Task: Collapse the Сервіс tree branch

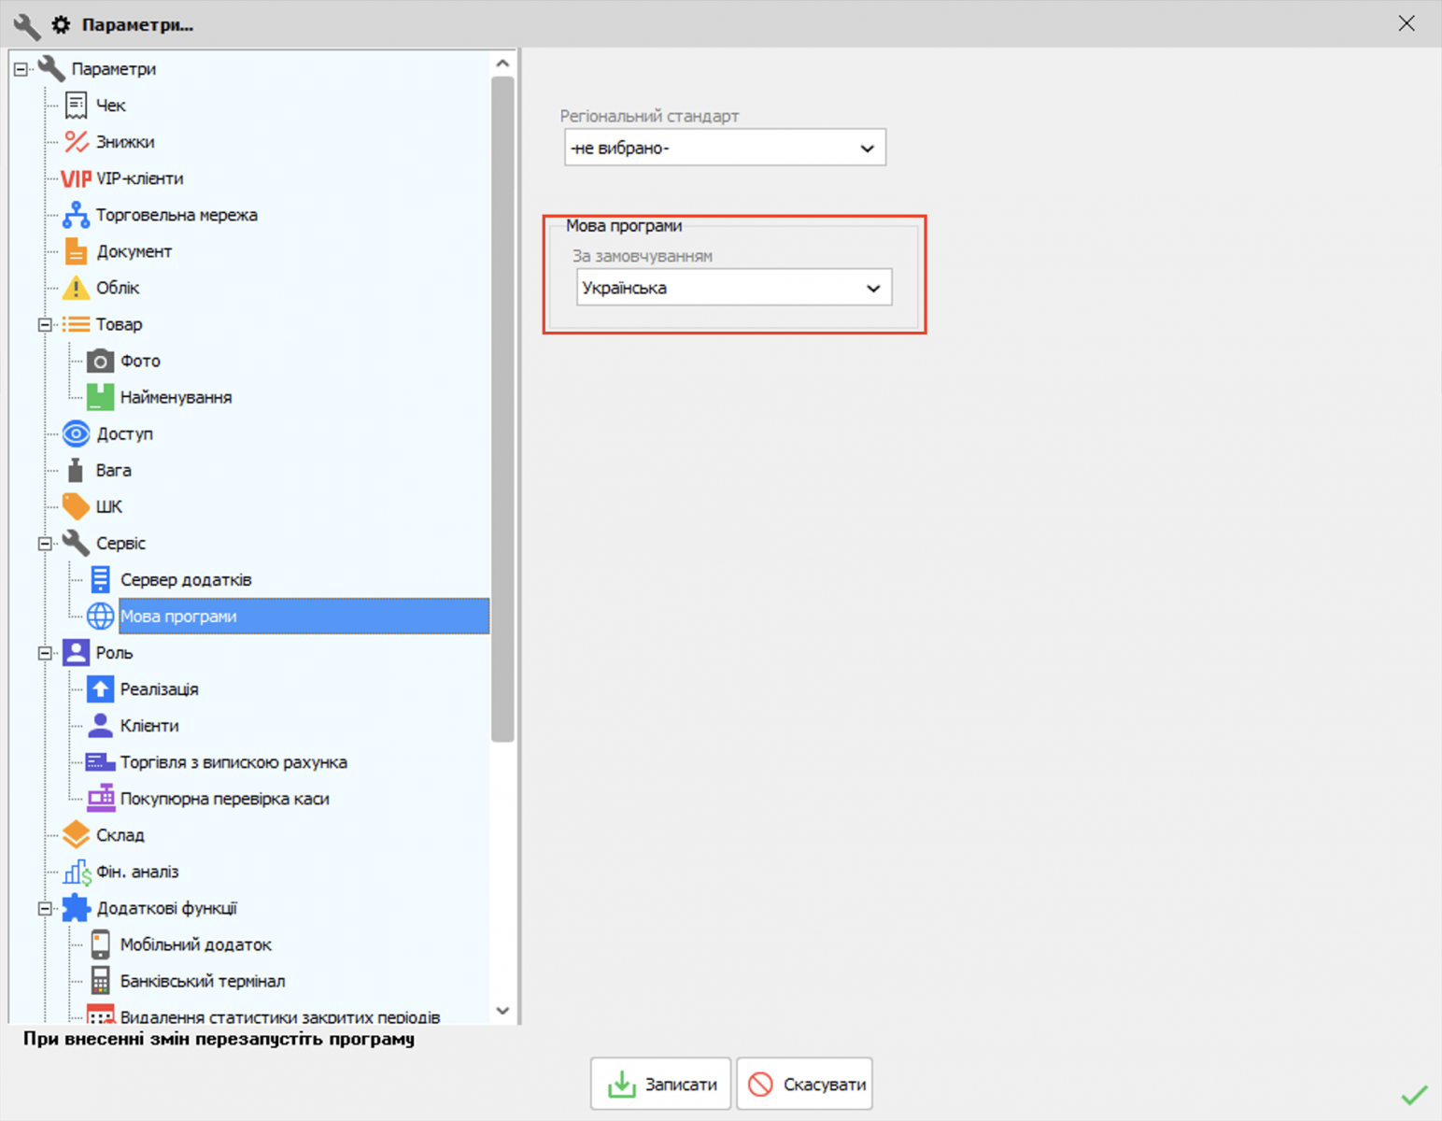Action: pos(44,544)
